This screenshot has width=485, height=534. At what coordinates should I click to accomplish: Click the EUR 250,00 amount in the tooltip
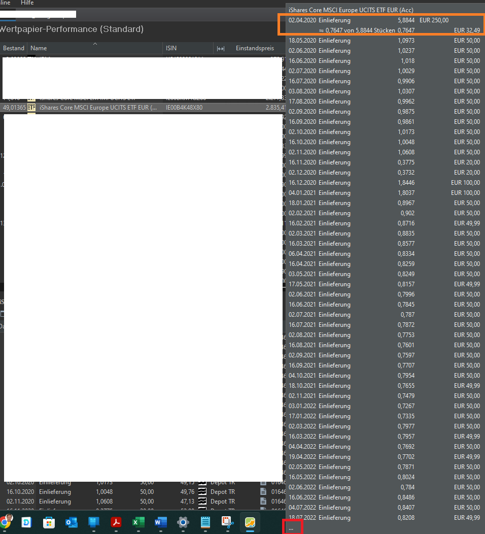[x=434, y=20]
